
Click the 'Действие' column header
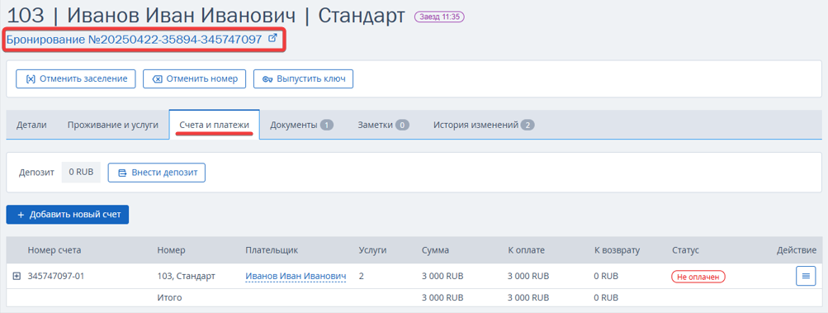point(797,250)
